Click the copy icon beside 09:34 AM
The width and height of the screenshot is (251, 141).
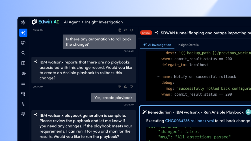coord(120,30)
